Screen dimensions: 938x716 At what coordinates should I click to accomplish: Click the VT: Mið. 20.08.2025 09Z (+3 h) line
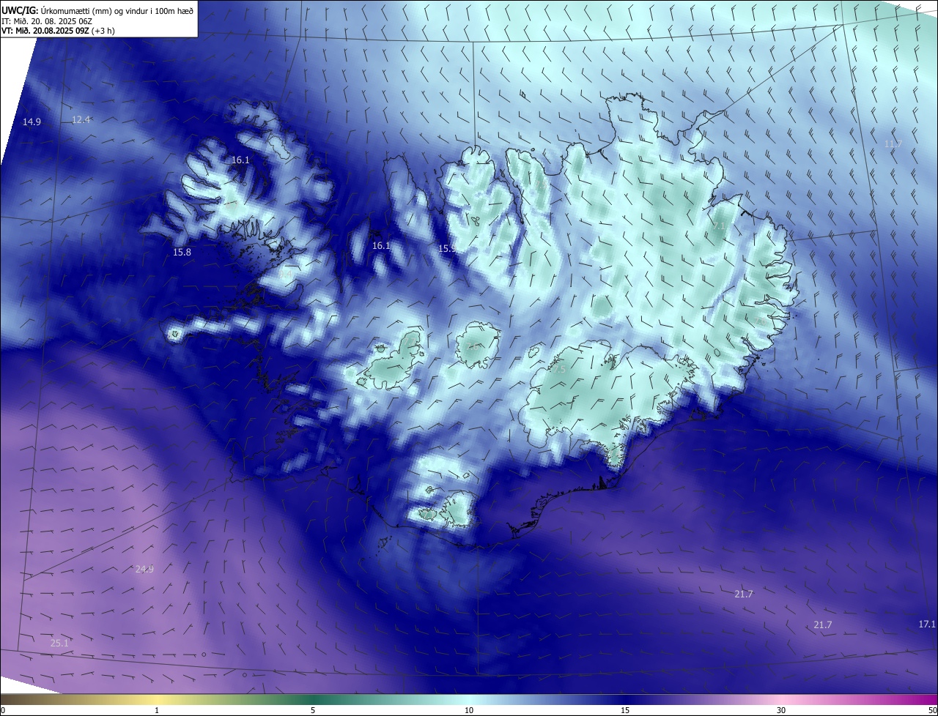click(58, 31)
